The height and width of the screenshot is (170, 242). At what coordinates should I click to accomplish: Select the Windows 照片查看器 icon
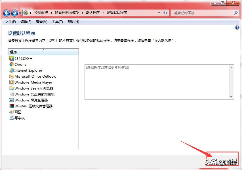(12, 100)
